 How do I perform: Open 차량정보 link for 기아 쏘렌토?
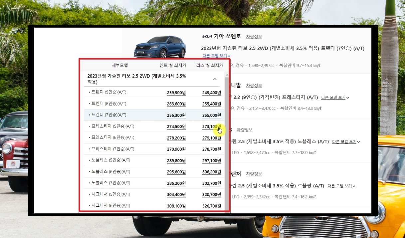point(254,37)
